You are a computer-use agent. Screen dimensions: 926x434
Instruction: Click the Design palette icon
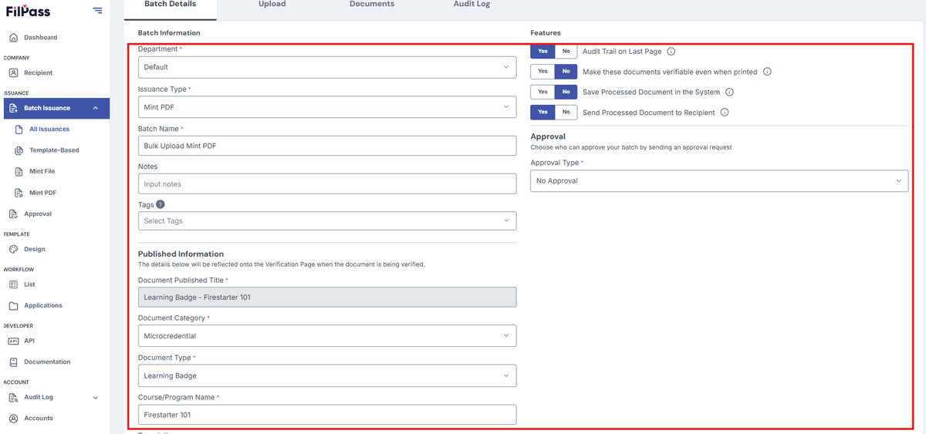point(14,249)
